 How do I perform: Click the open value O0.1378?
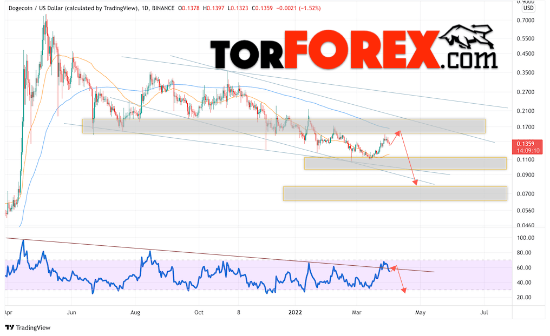coord(189,8)
